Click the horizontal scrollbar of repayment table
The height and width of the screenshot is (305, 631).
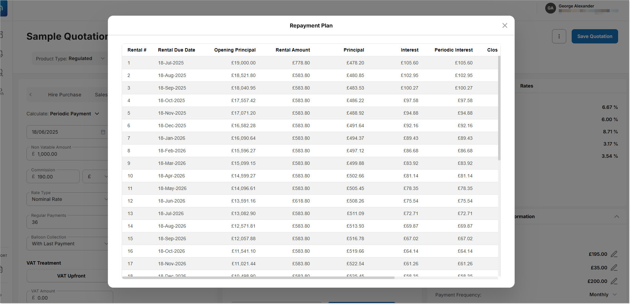[258, 278]
